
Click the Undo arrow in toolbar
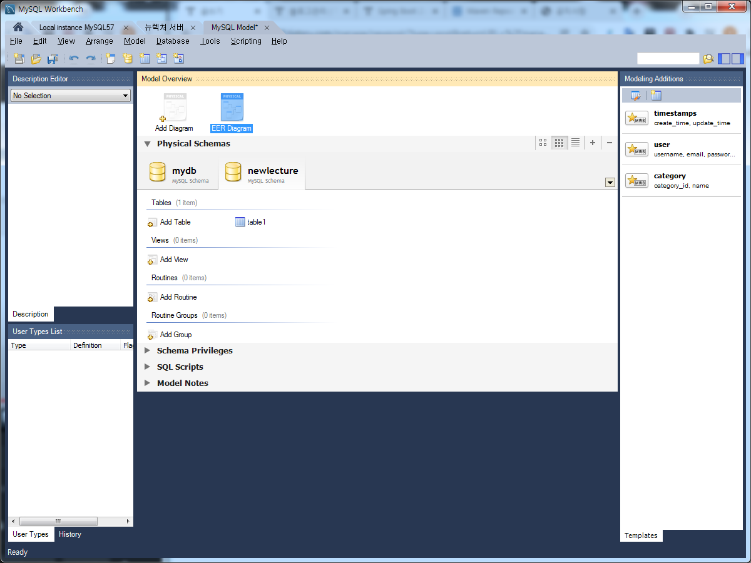pos(74,59)
